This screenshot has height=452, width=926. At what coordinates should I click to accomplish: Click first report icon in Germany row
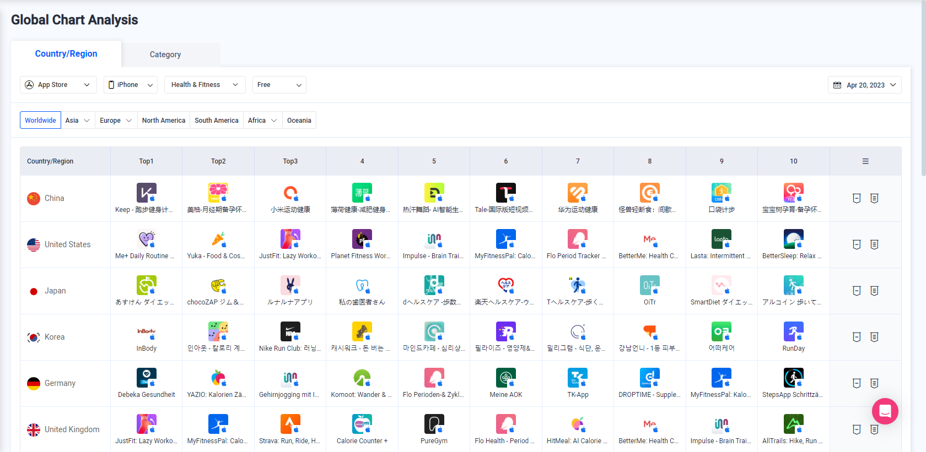pyautogui.click(x=857, y=383)
